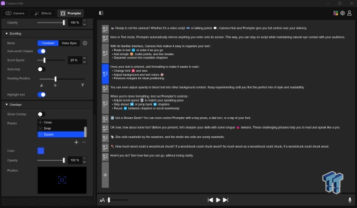357x208 pixels.
Task: Toggle the microphone icon
Action: [350, 200]
